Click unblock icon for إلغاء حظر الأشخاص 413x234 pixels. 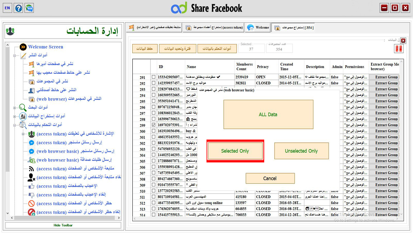[x=32, y=212]
